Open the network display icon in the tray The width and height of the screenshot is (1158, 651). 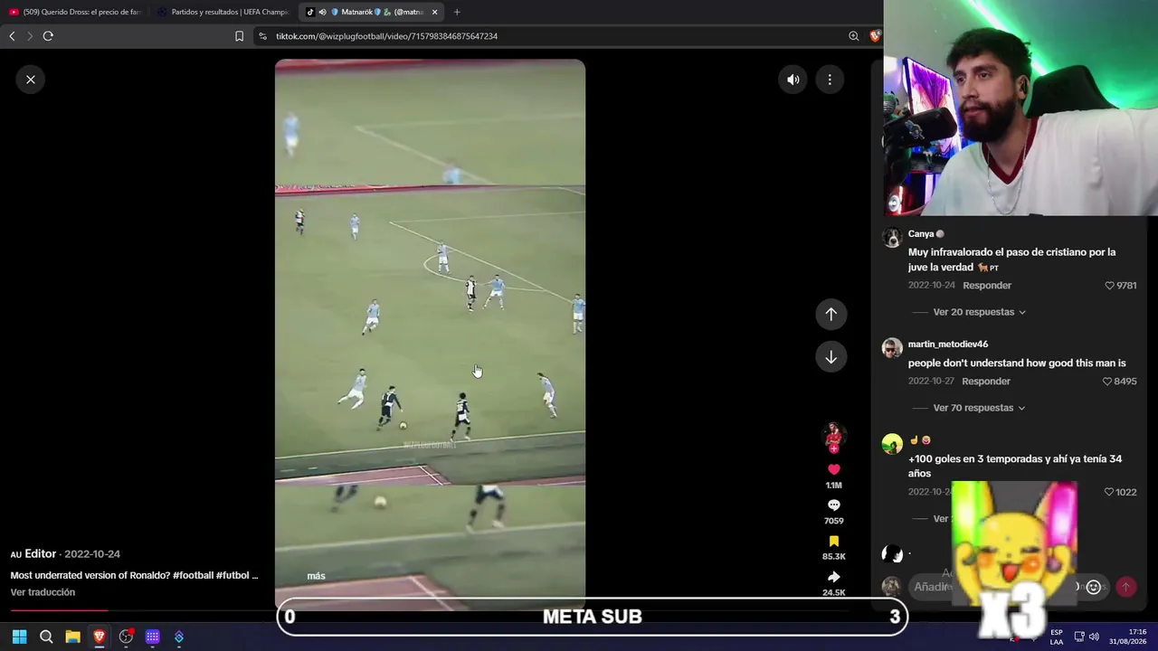(x=1079, y=637)
